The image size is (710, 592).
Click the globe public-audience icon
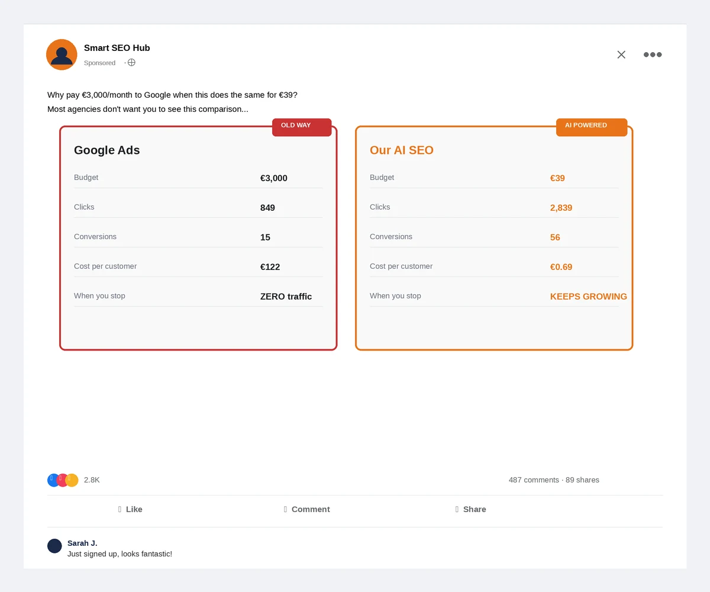131,62
